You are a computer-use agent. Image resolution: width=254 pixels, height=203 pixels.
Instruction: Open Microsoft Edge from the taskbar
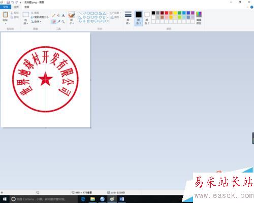83,199
